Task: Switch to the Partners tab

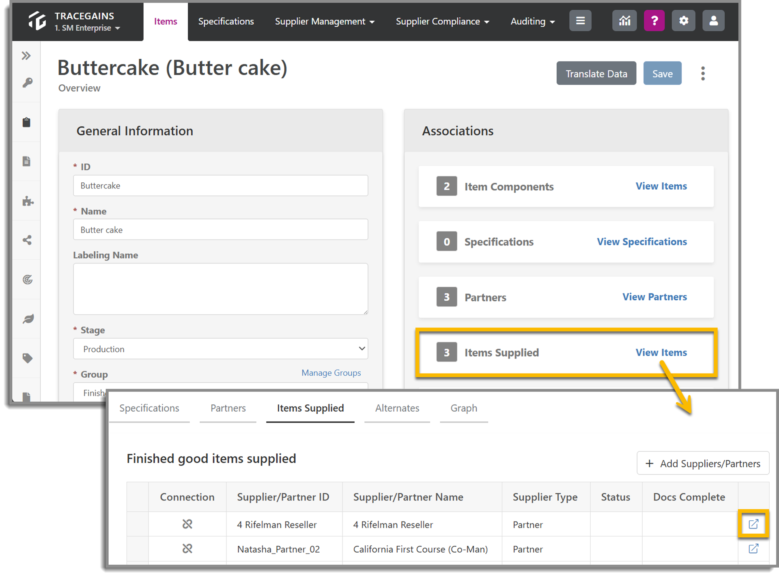Action: [x=228, y=408]
